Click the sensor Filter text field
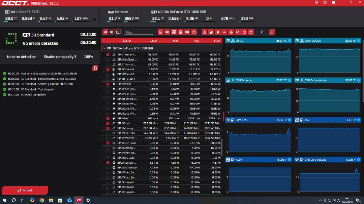The width and height of the screenshot is (364, 204). point(138,32)
